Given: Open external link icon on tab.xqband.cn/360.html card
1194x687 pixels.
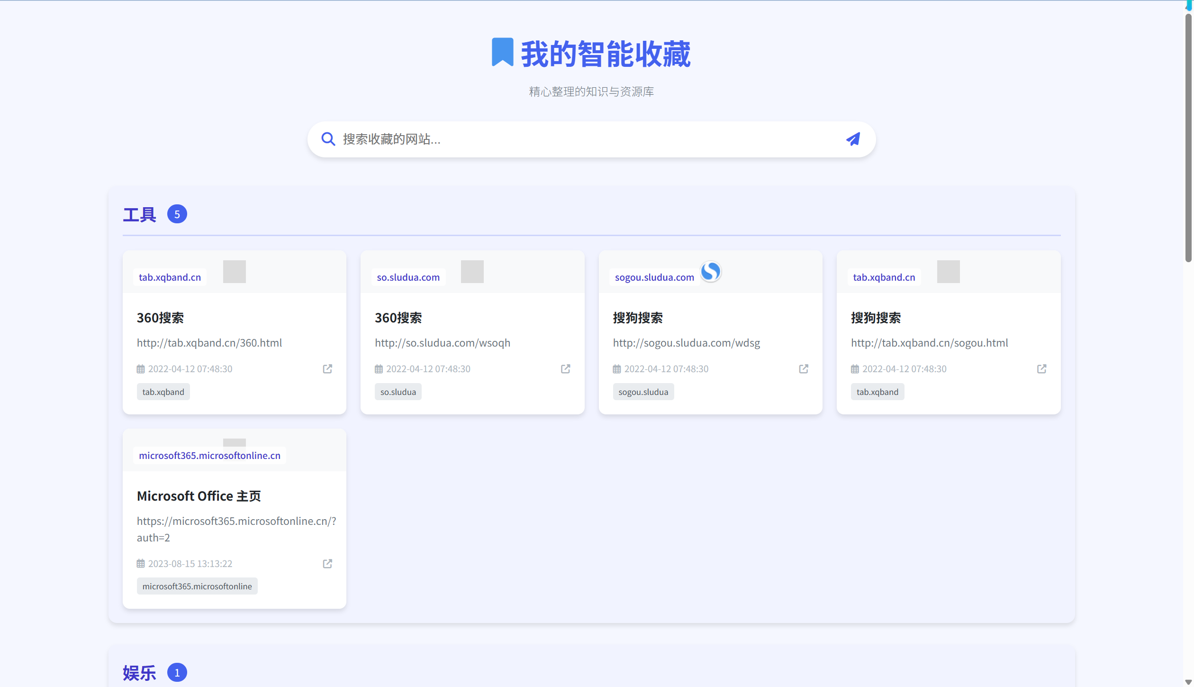Looking at the screenshot, I should pos(327,369).
